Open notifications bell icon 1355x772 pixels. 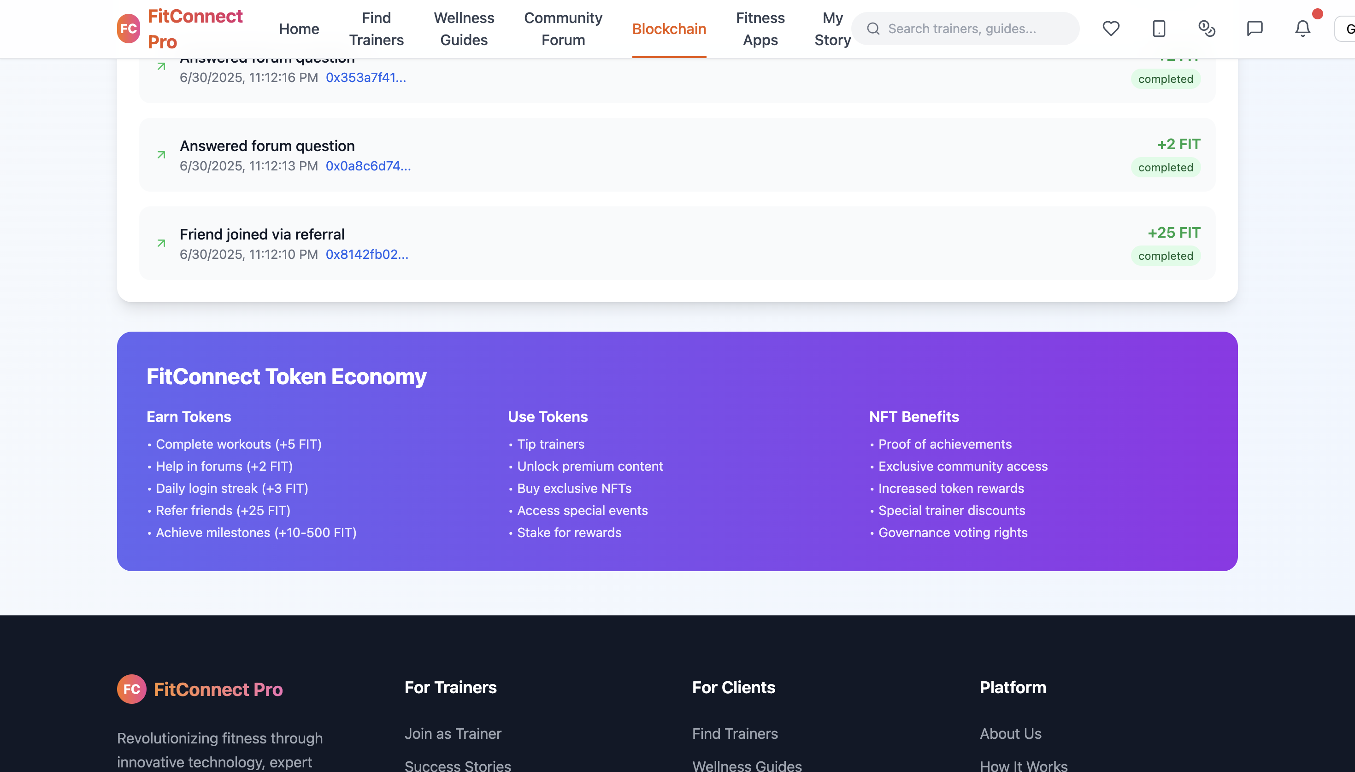tap(1302, 29)
